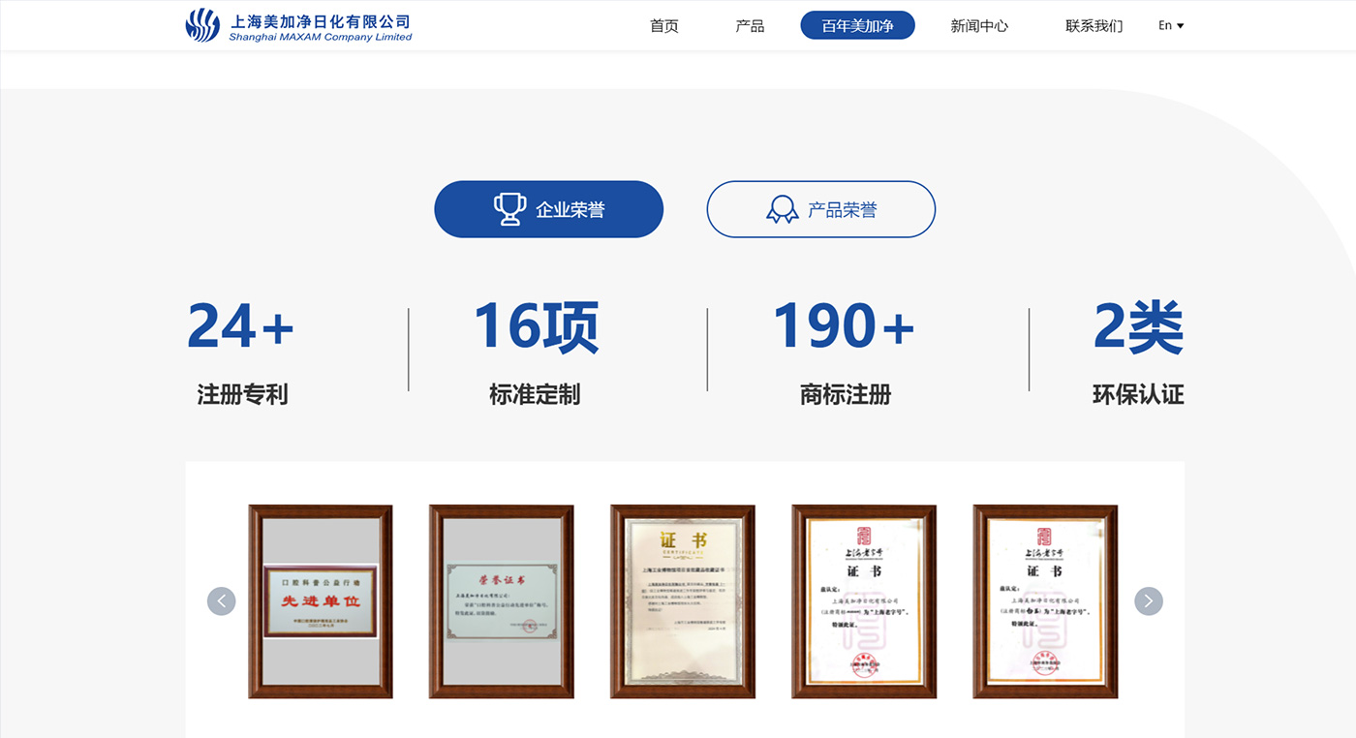Open the En language dropdown
Viewport: 1356px width, 738px height.
[1171, 26]
